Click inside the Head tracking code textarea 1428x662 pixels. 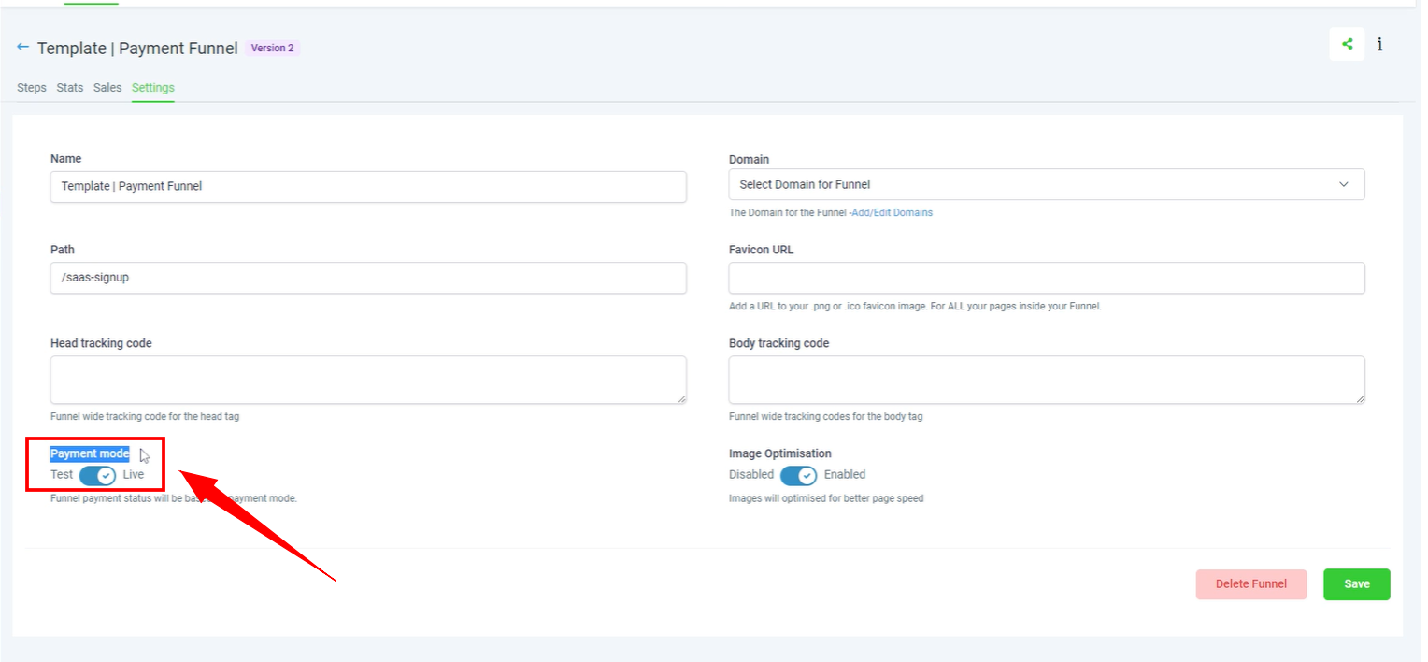click(368, 380)
